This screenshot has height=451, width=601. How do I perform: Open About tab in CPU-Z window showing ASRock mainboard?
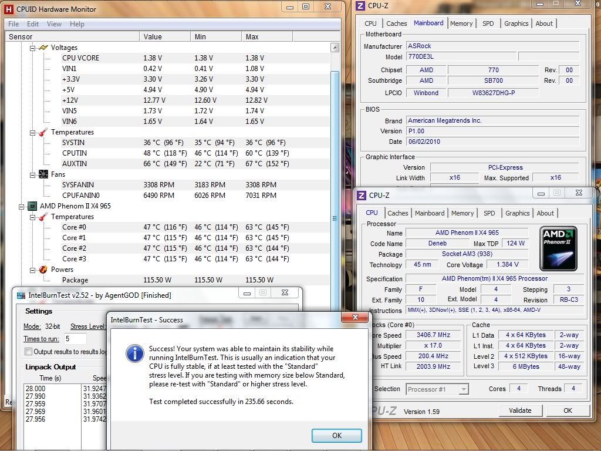point(544,23)
